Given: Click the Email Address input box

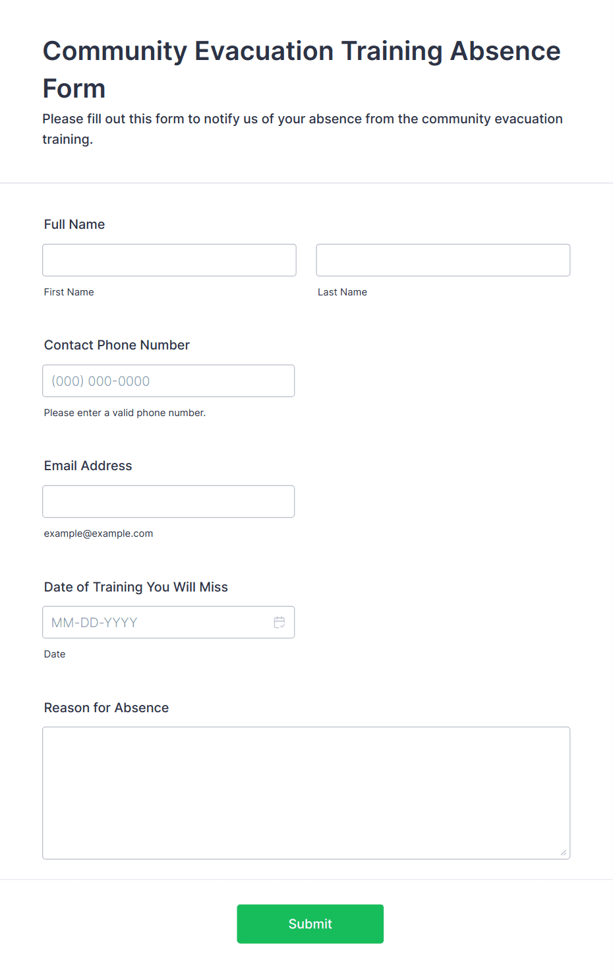Looking at the screenshot, I should 169,501.
